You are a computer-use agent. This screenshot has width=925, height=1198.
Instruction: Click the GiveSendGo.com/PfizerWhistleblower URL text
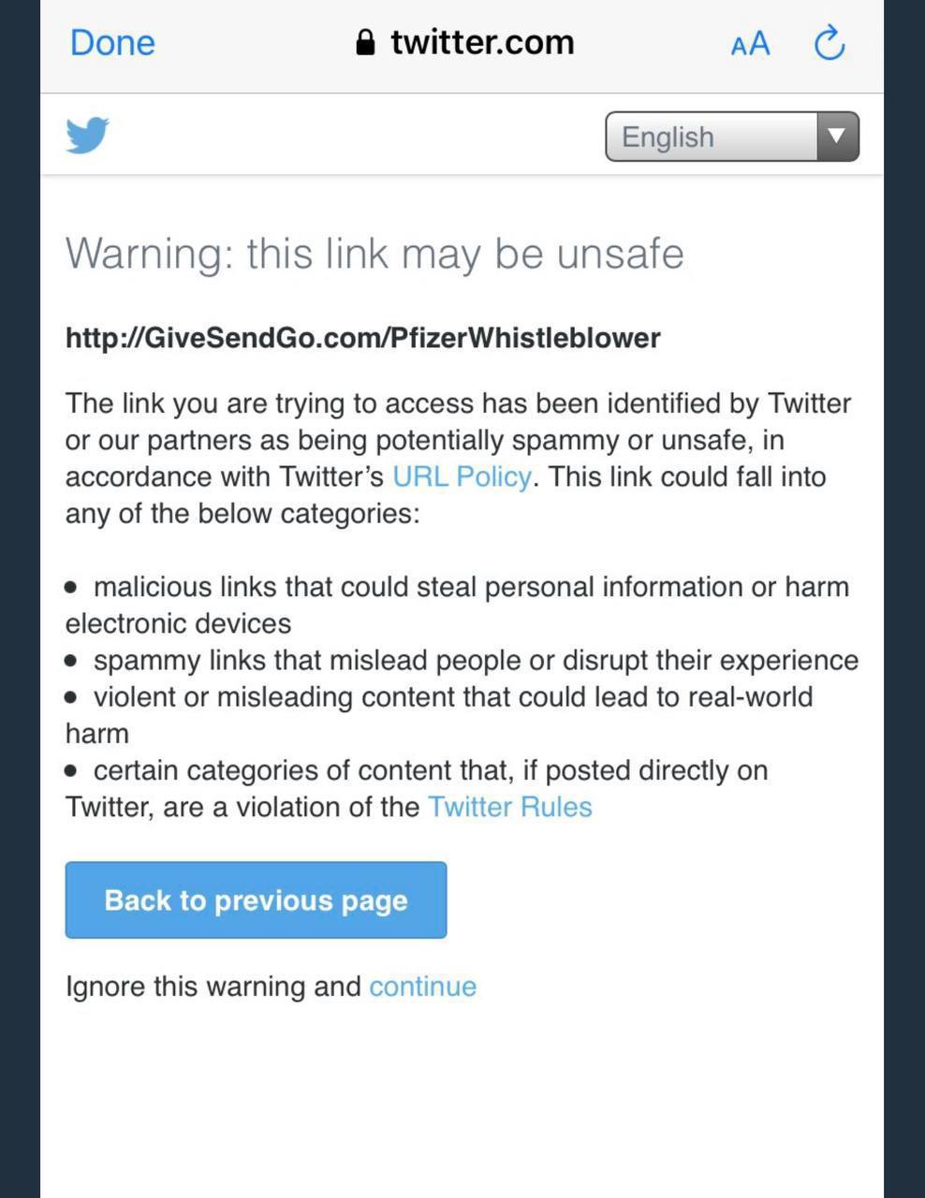coord(363,338)
